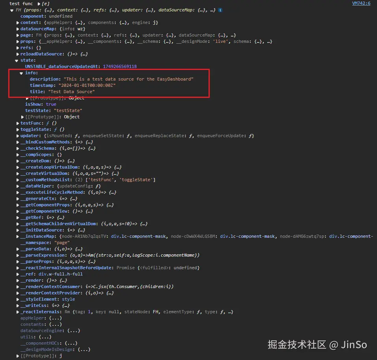Image resolution: width=377 pixels, height=360 pixels.
Task: Expand the updater object
Action: tap(17, 136)
